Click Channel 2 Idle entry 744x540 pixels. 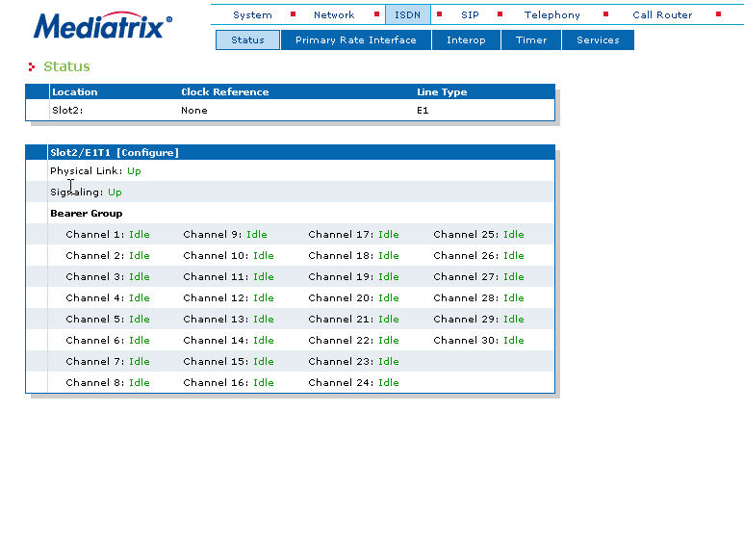pos(108,255)
